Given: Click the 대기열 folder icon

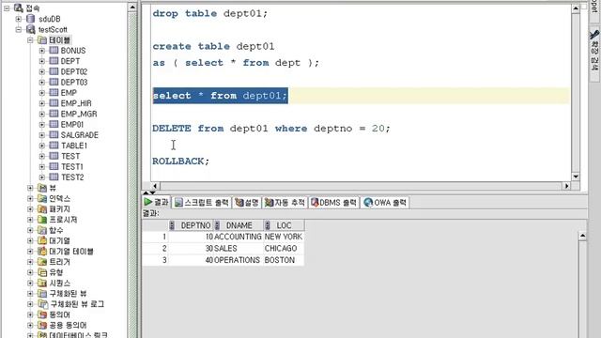Looking at the screenshot, I should [x=42, y=240].
